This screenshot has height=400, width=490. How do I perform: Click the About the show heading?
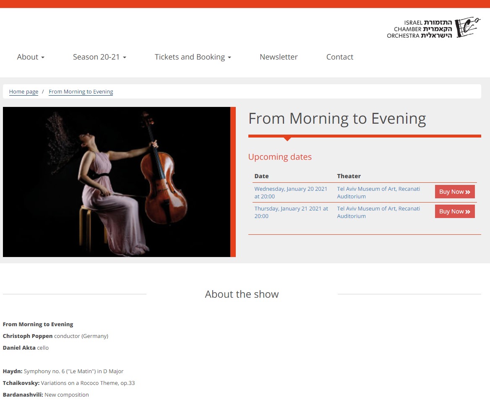242,294
